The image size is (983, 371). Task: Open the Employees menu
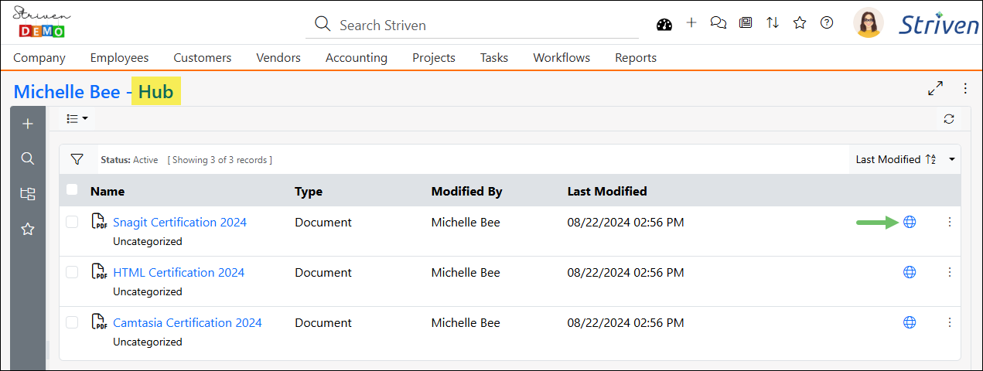pyautogui.click(x=119, y=57)
